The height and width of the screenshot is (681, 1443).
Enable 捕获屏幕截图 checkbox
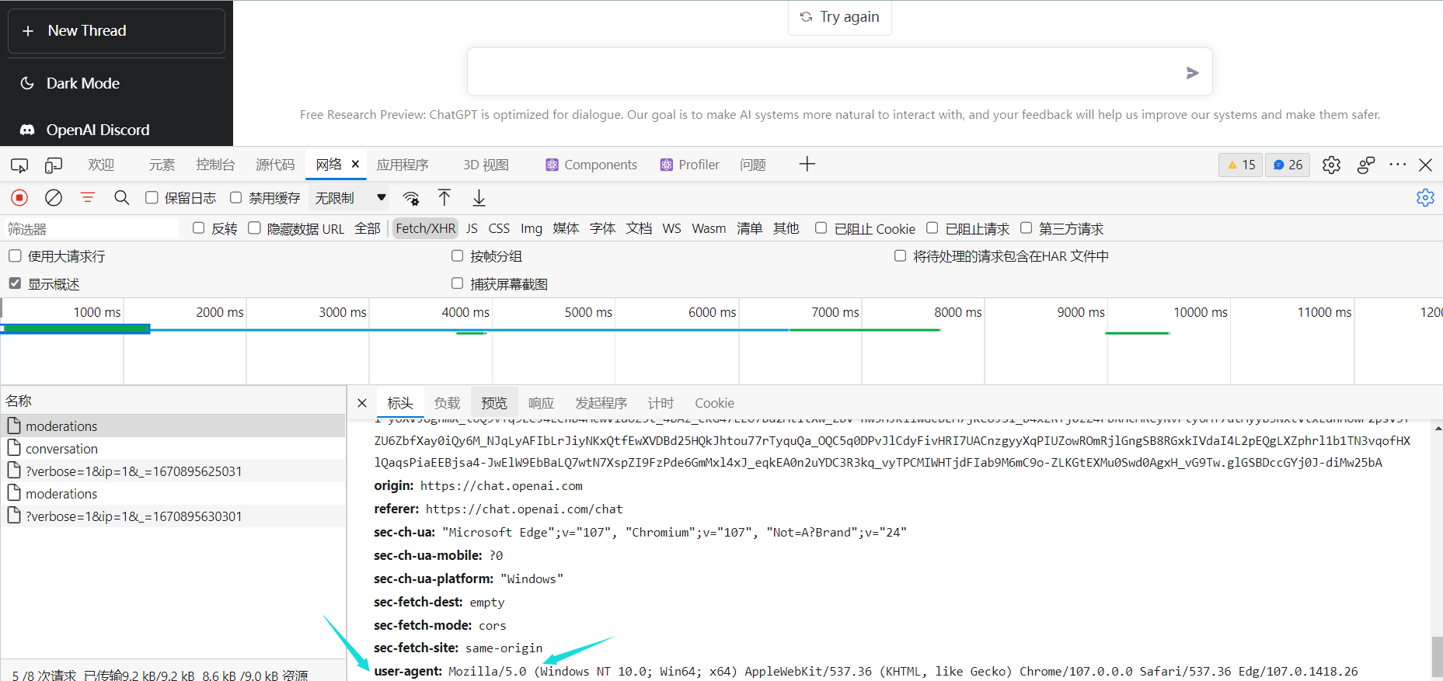point(457,283)
